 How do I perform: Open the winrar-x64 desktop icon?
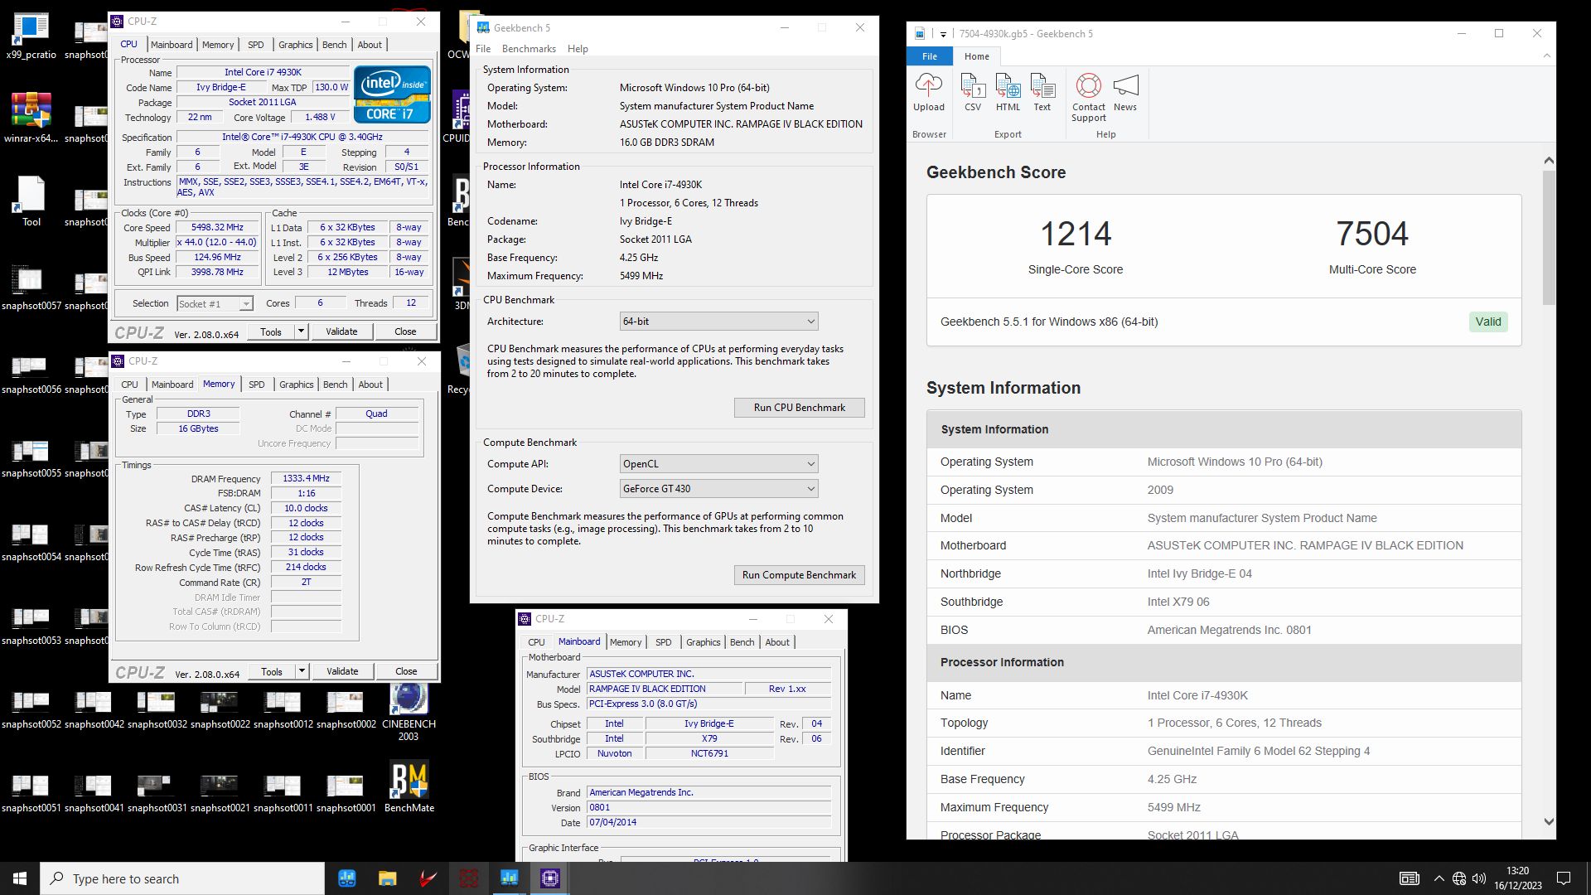31,119
